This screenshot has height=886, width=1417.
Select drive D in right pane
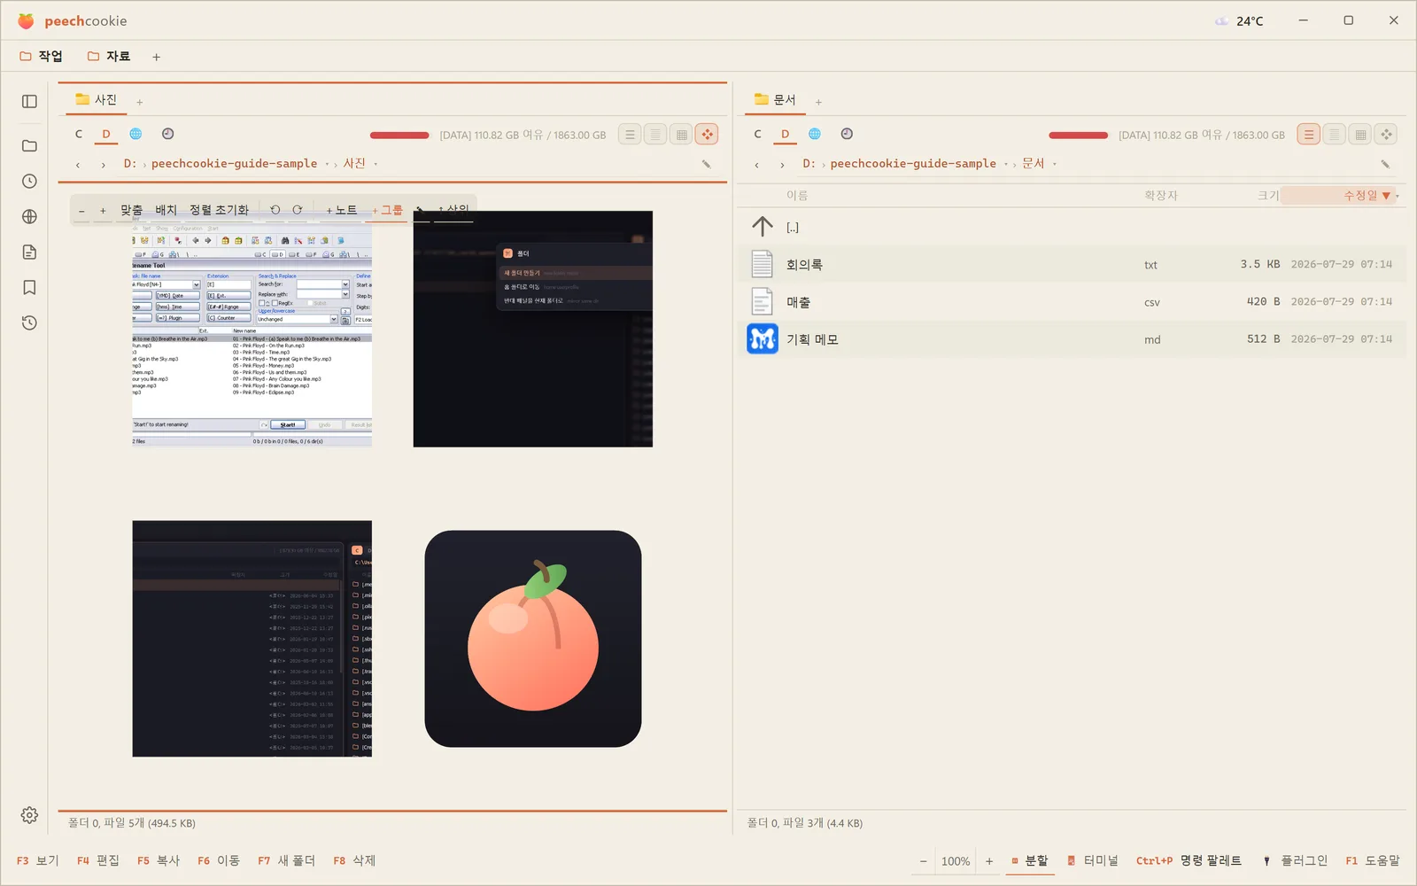tap(785, 134)
